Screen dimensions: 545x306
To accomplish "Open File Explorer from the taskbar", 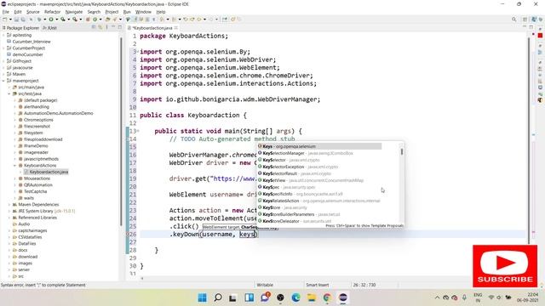I will coord(312,297).
